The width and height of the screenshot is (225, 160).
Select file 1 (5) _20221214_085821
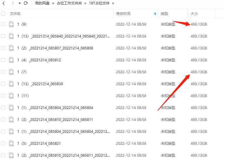point(39,143)
